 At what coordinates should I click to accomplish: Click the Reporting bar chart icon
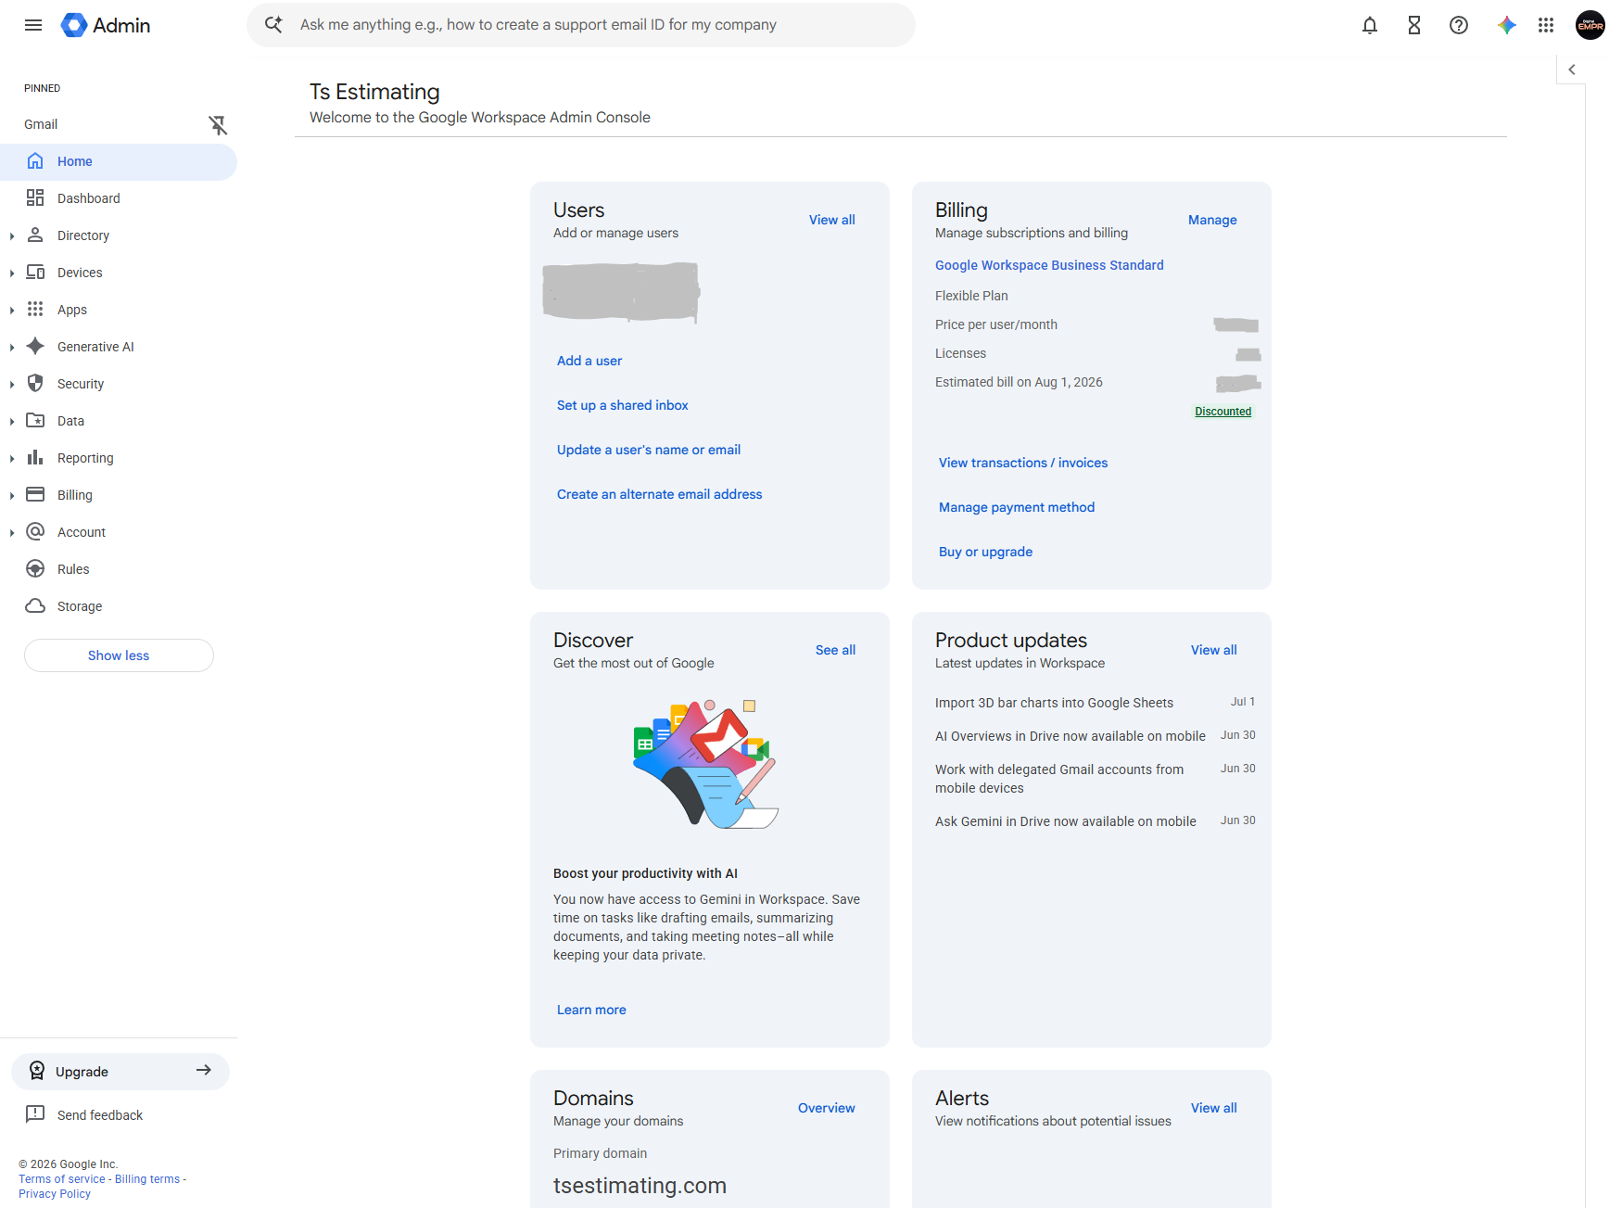[x=35, y=457]
